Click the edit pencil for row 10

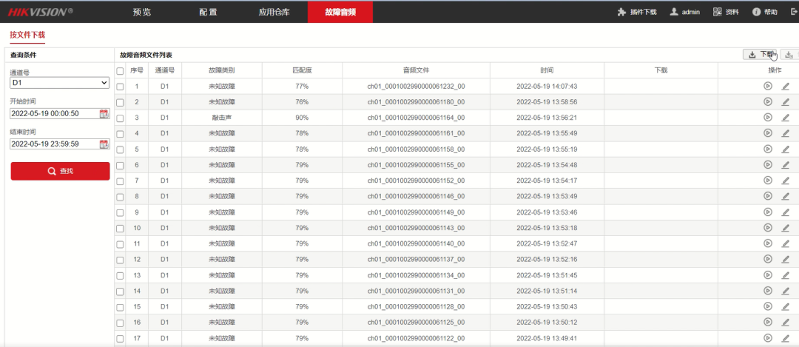pos(786,228)
